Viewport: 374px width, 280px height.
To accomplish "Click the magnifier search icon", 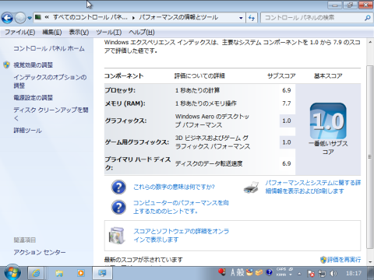I will tap(367, 18).
